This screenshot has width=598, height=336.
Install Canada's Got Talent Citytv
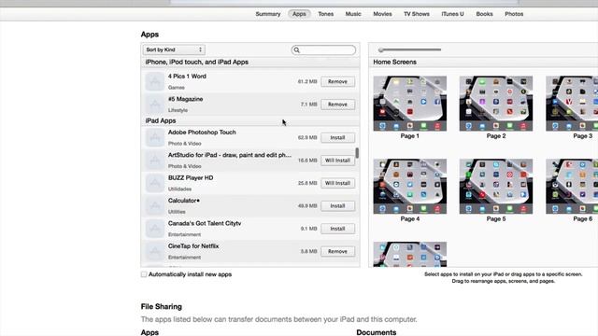[337, 229]
